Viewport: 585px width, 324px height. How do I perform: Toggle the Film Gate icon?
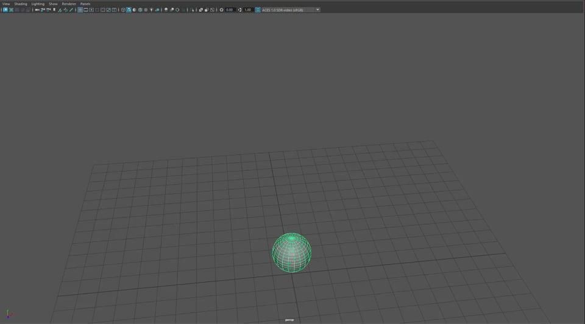[x=85, y=10]
